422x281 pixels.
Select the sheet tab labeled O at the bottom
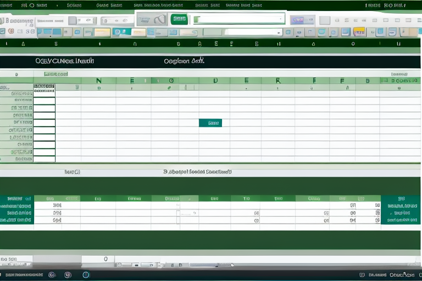[x=105, y=258]
